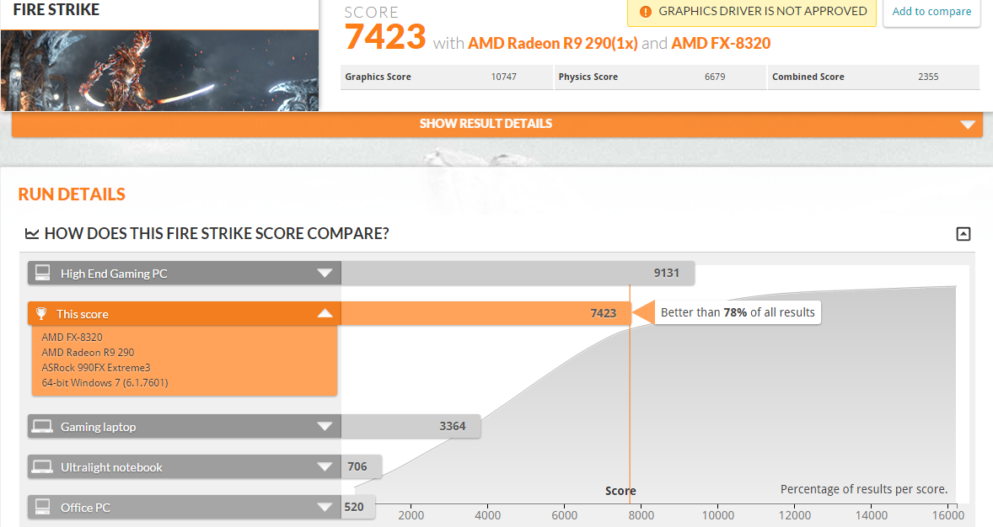Expand the Ultralight notebook details
This screenshot has width=993, height=527.
click(x=325, y=467)
